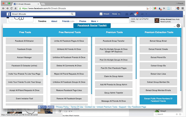Select Message All Friends At Once

click(x=114, y=101)
